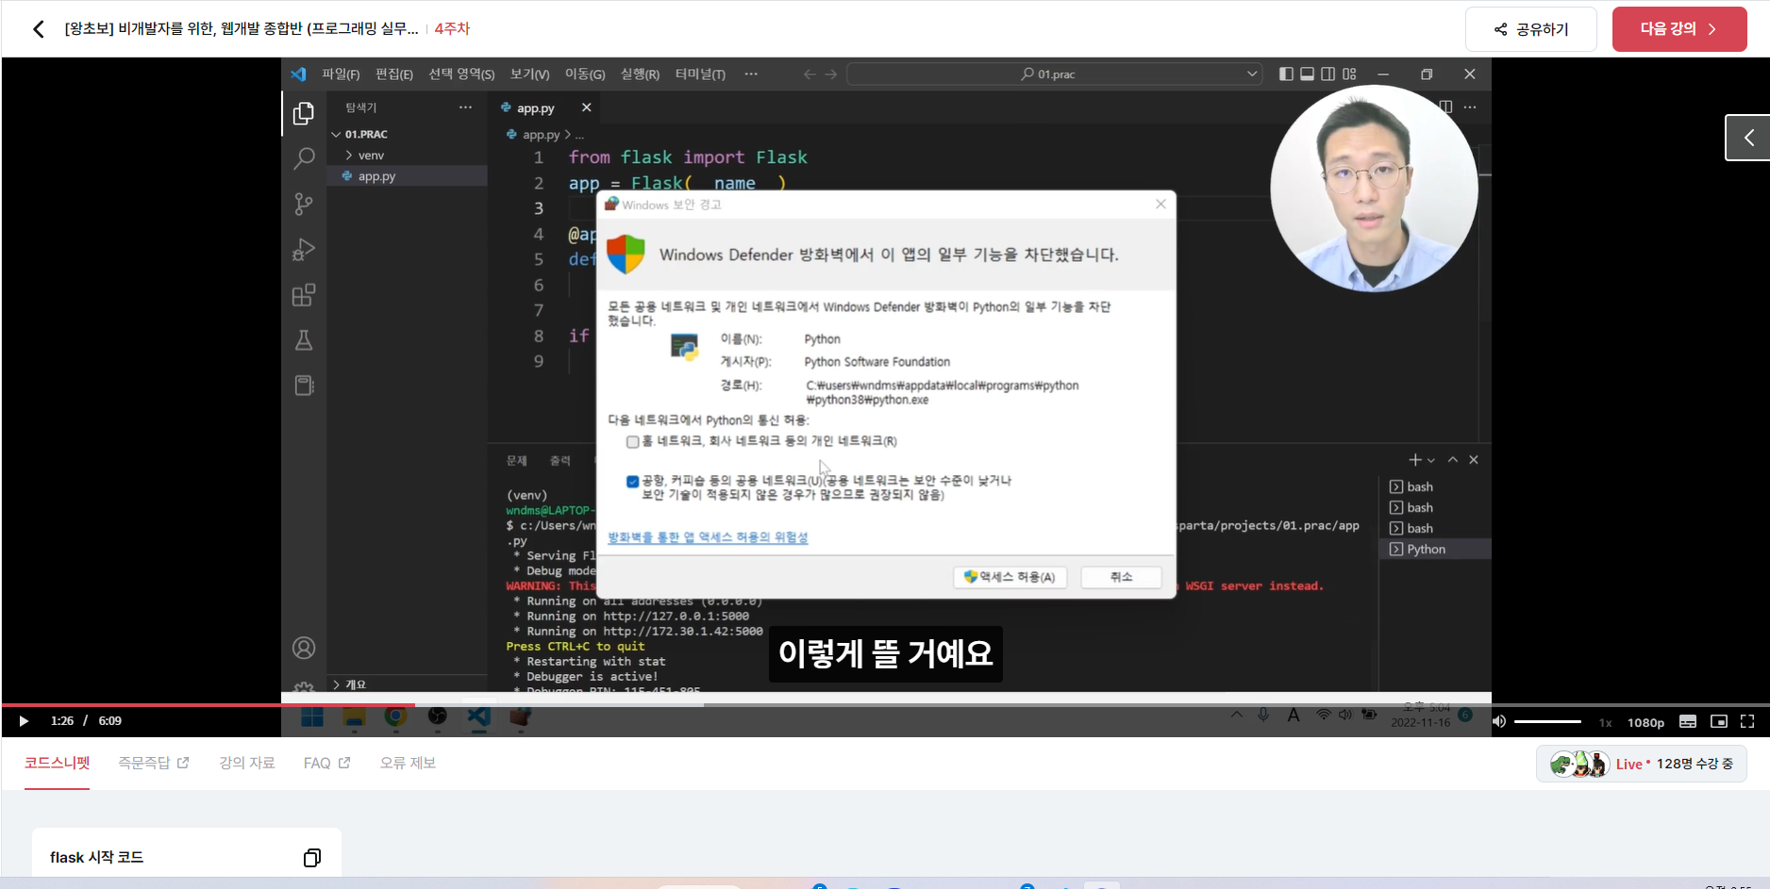Go to next lecture with 다음 강의
This screenshot has width=1770, height=889.
pyautogui.click(x=1679, y=29)
